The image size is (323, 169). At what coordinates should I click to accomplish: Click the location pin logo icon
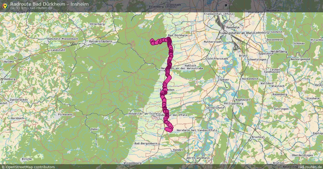point(5,6)
